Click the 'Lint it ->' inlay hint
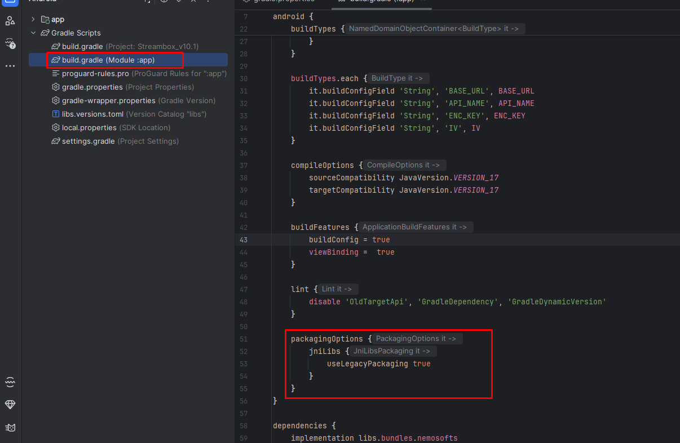This screenshot has height=443, width=680. (337, 289)
